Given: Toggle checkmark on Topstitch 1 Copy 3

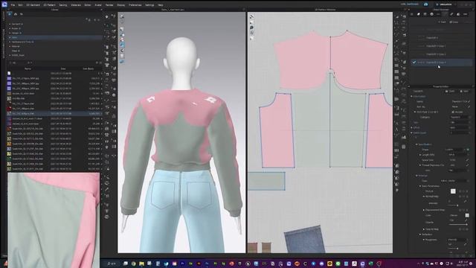Looking at the screenshot, I should [x=414, y=63].
